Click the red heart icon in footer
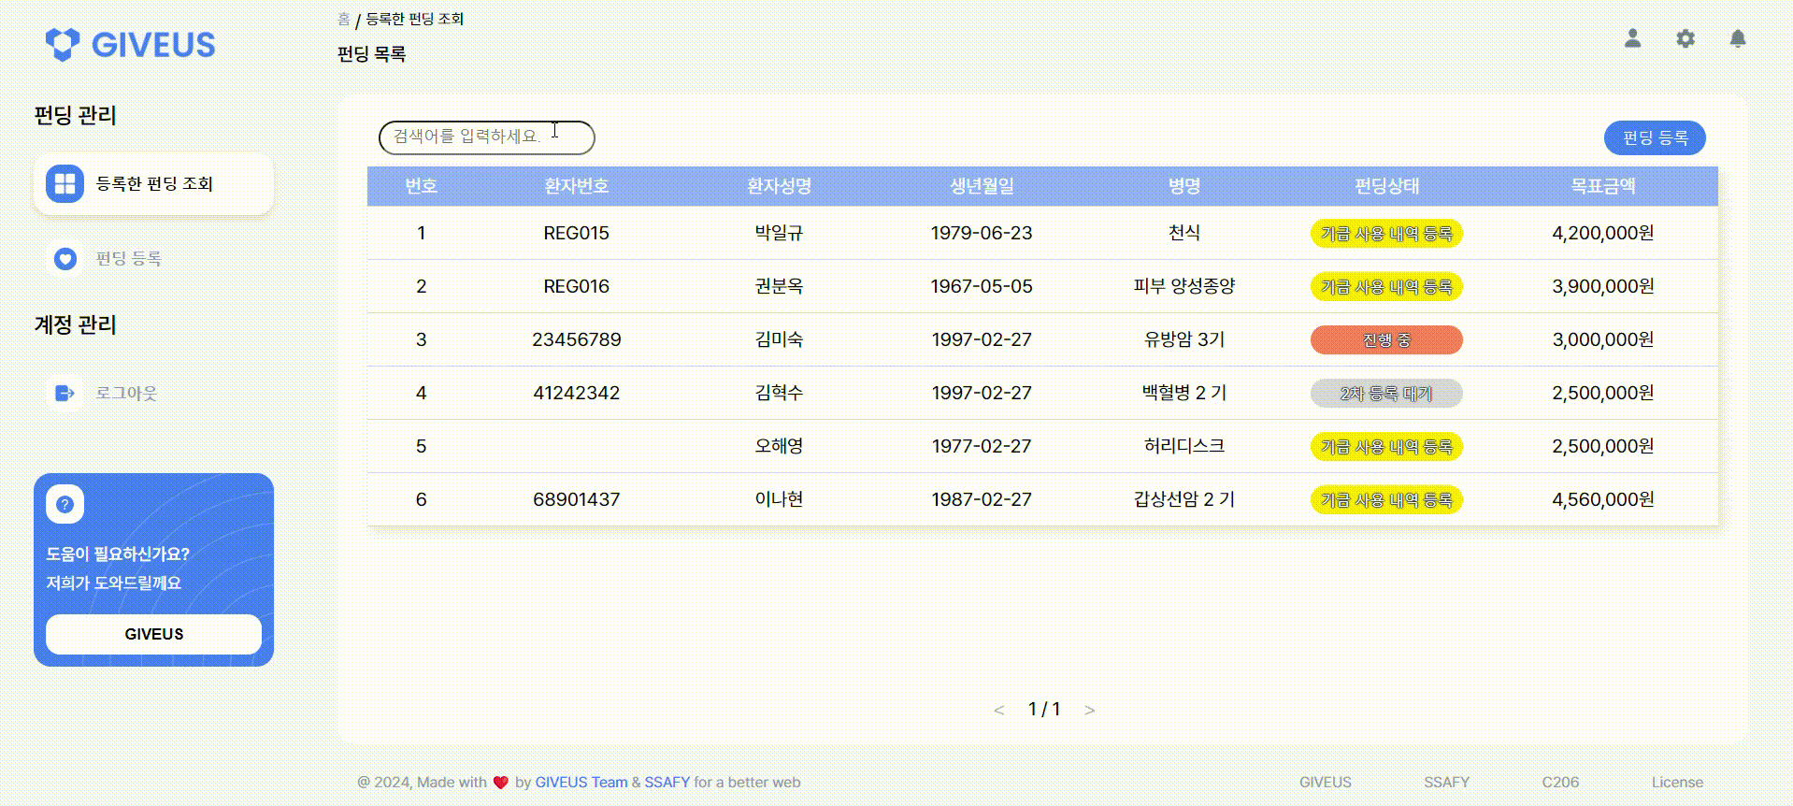 coord(501,783)
